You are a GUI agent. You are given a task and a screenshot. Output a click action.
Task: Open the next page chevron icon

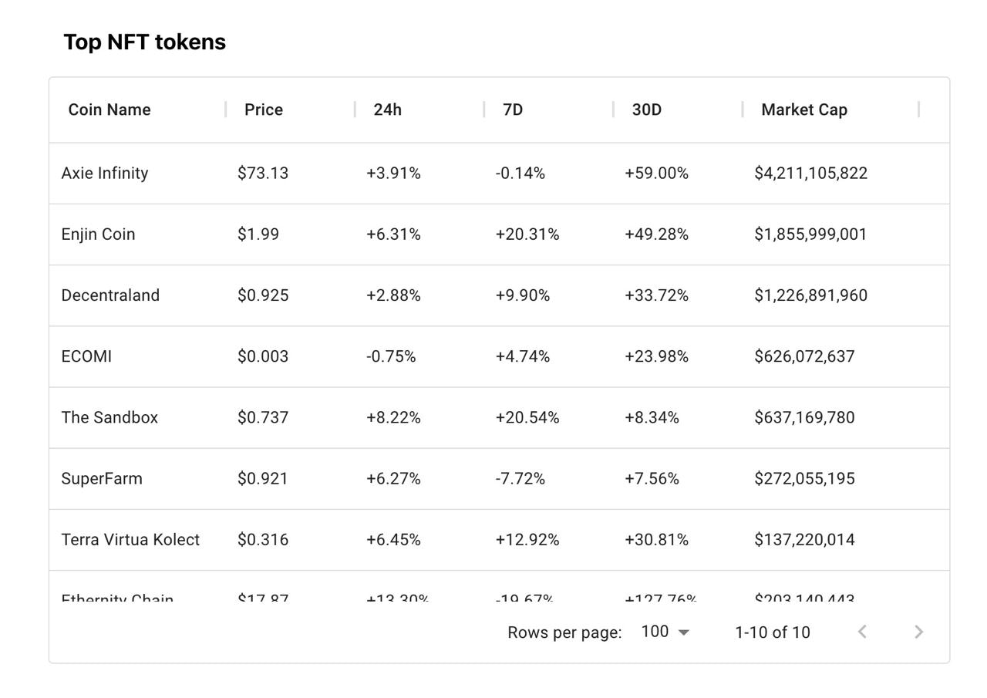coord(918,632)
